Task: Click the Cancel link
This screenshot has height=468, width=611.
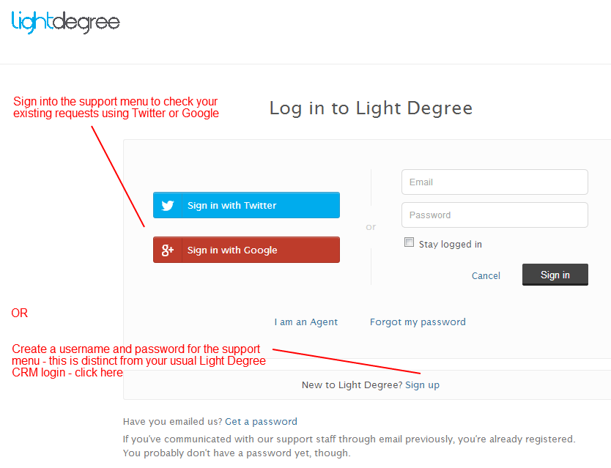Action: point(486,276)
